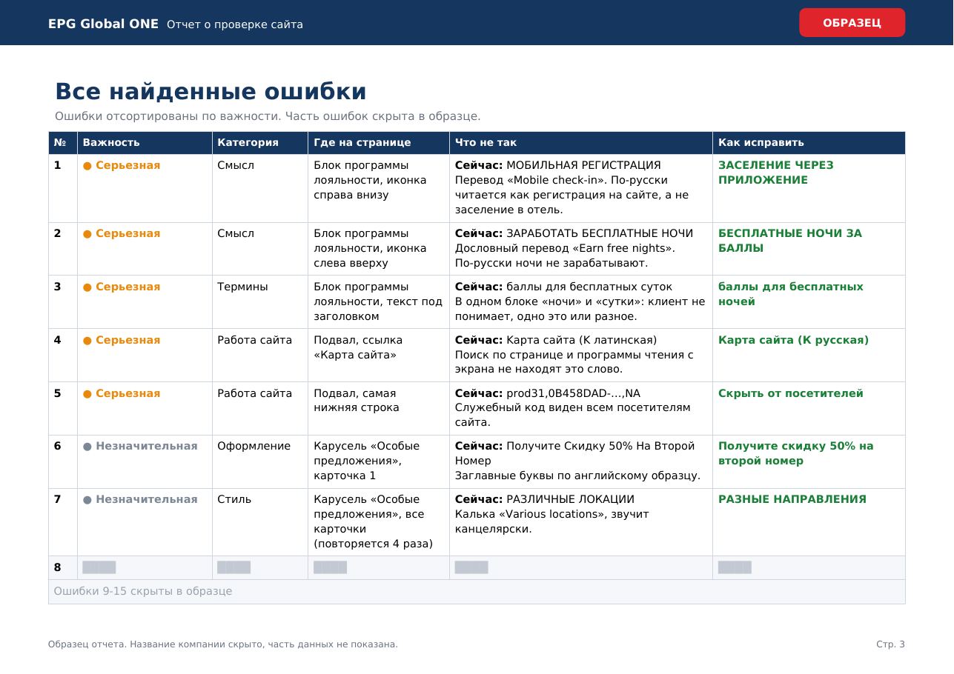Click the heading «Все найденные ошибки»
This screenshot has height=674, width=954.
211,92
